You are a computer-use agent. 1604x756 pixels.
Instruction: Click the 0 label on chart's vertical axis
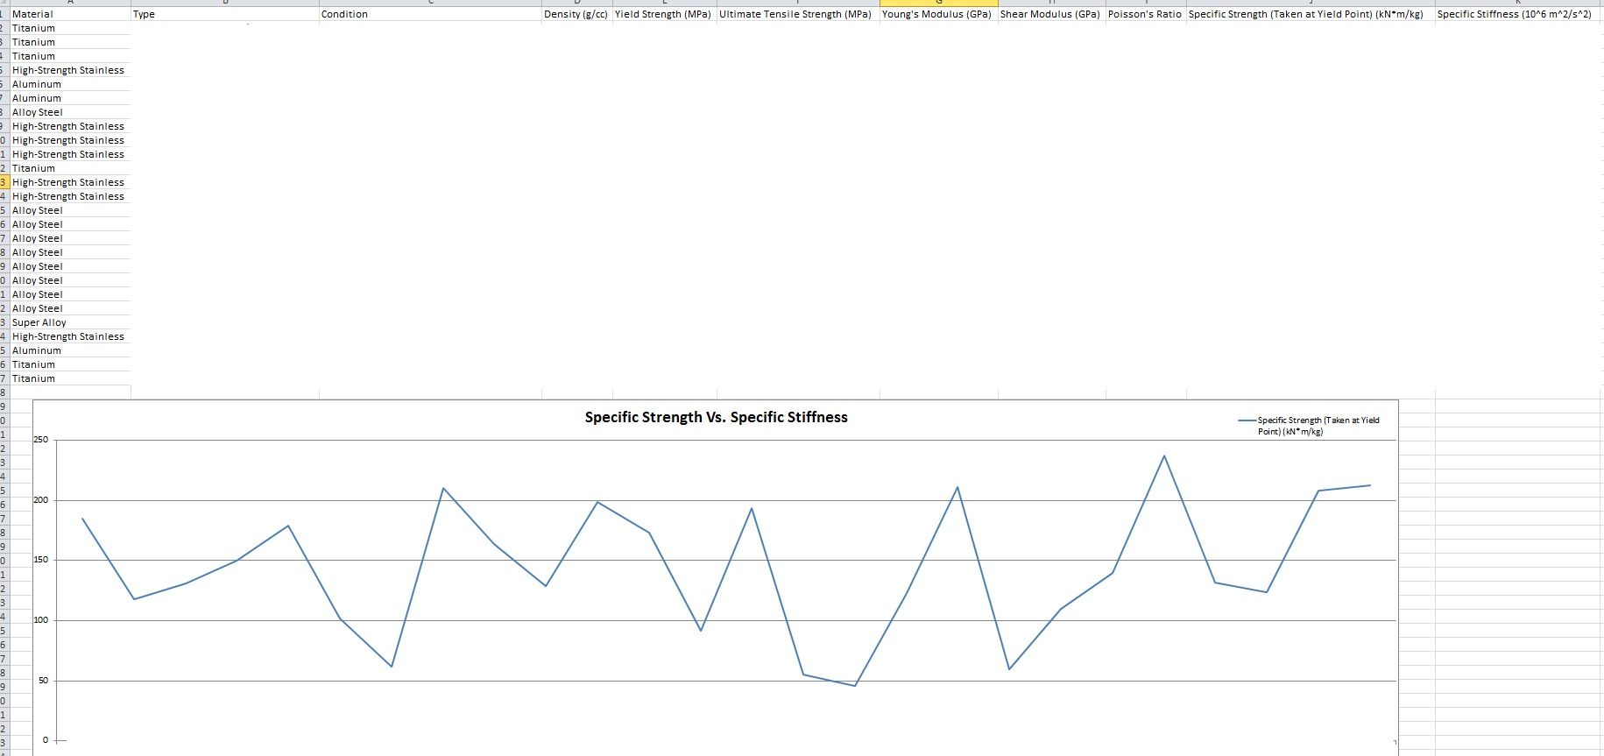pos(46,740)
